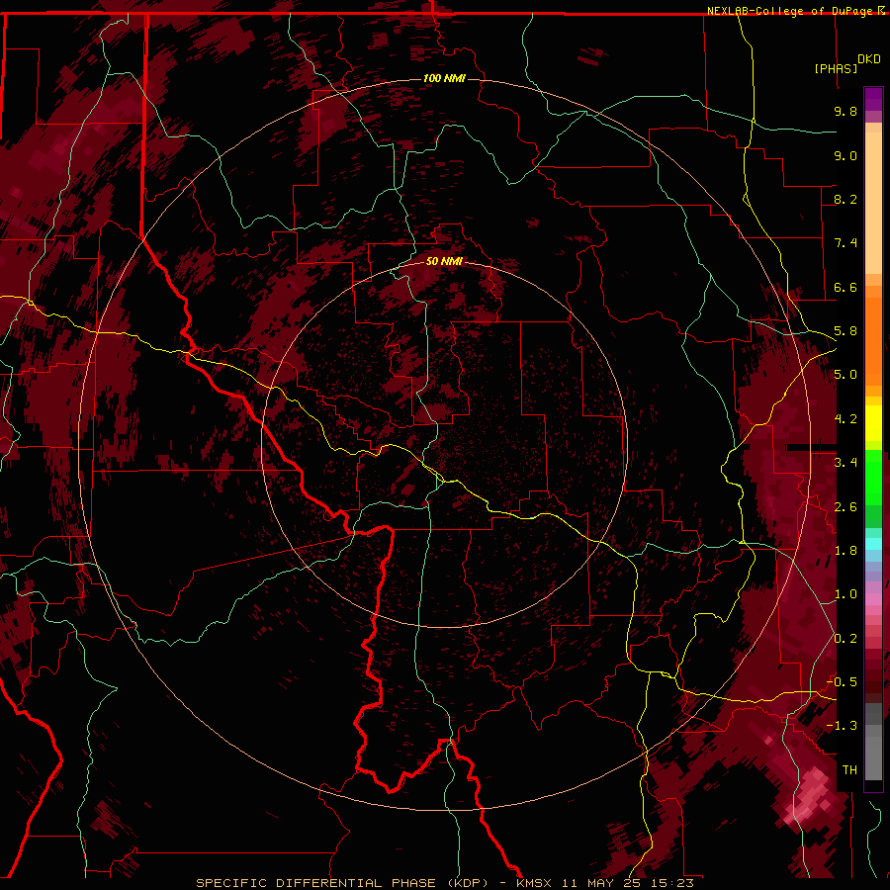Image resolution: width=890 pixels, height=890 pixels.
Task: Click the 50 NMI range ring label
Action: (444, 261)
